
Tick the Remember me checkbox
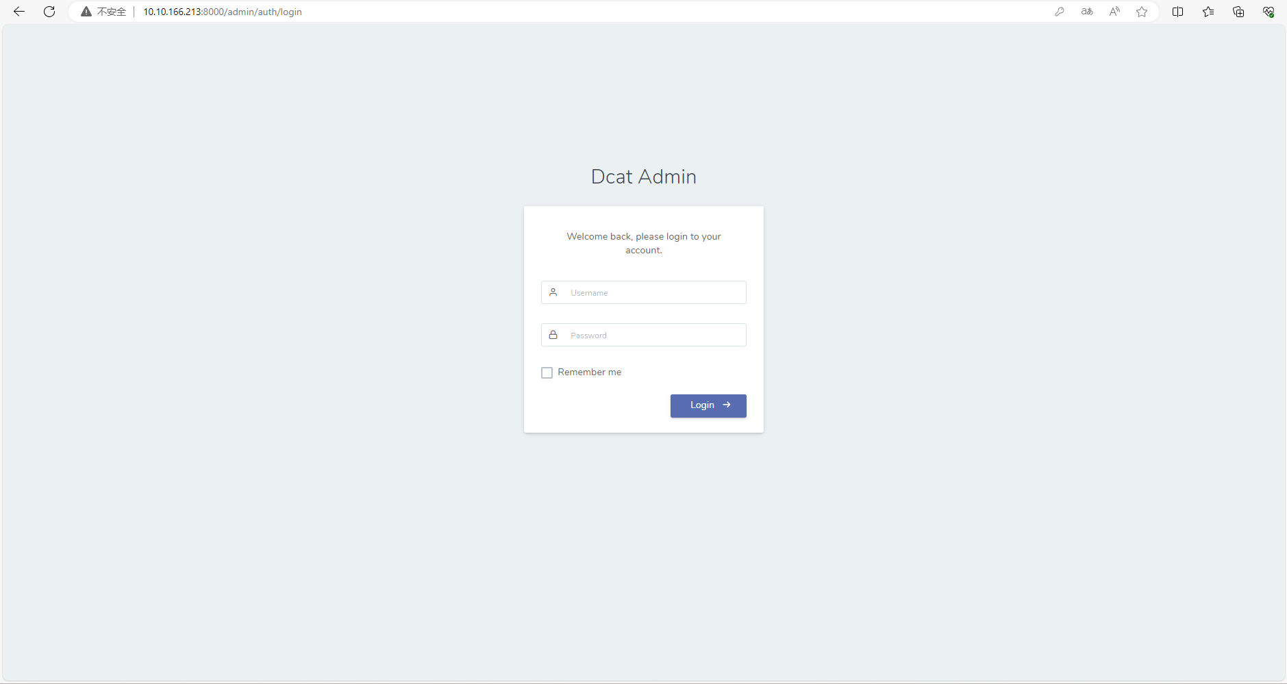pos(547,372)
